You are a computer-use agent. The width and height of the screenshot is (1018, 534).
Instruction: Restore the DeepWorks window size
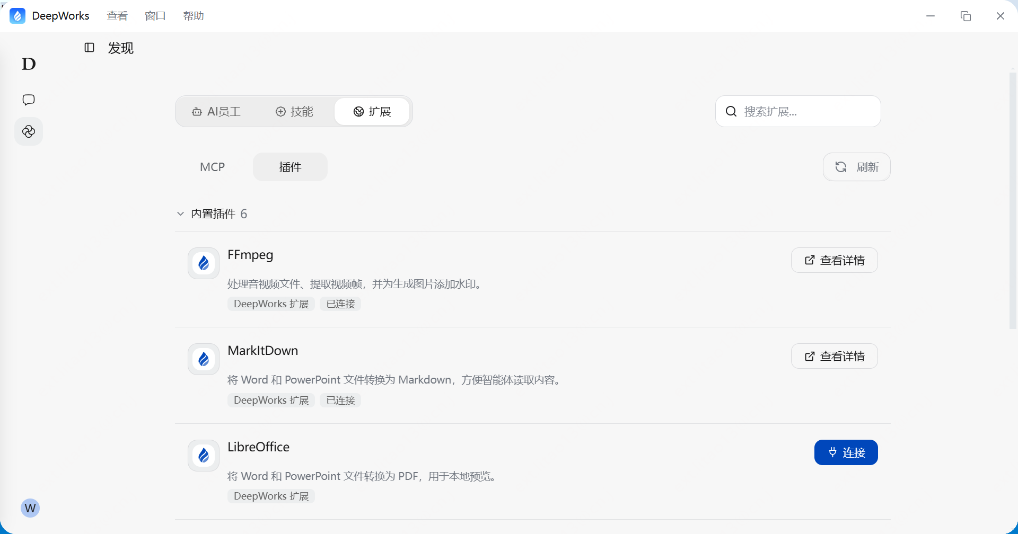coord(966,16)
